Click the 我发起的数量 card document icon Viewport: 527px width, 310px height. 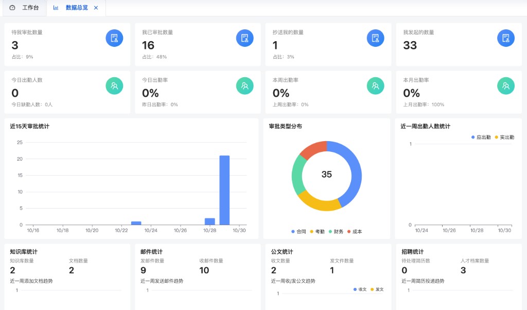pyautogui.click(x=506, y=38)
